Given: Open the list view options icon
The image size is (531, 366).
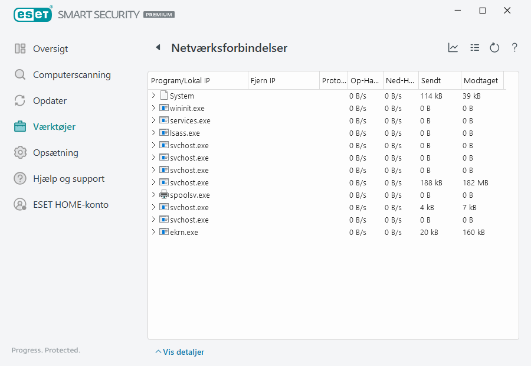Looking at the screenshot, I should click(x=474, y=48).
